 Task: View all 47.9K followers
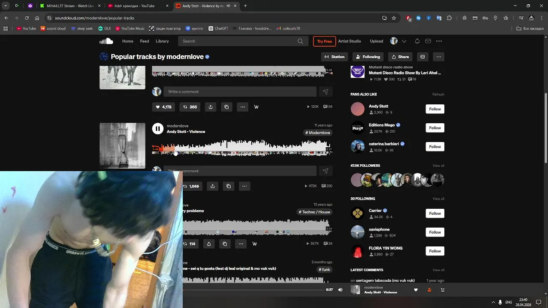438,166
